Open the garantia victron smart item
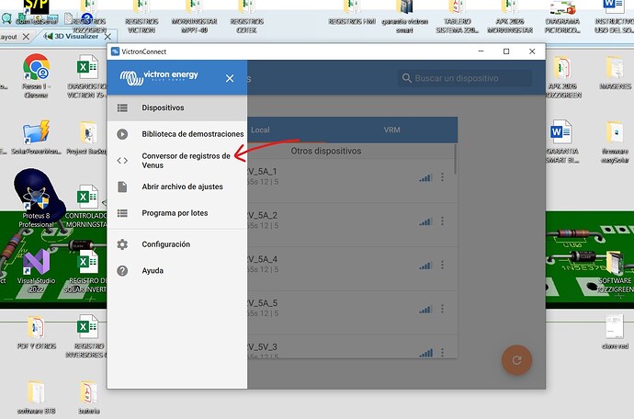Image resolution: width=634 pixels, height=419 pixels. click(404, 17)
